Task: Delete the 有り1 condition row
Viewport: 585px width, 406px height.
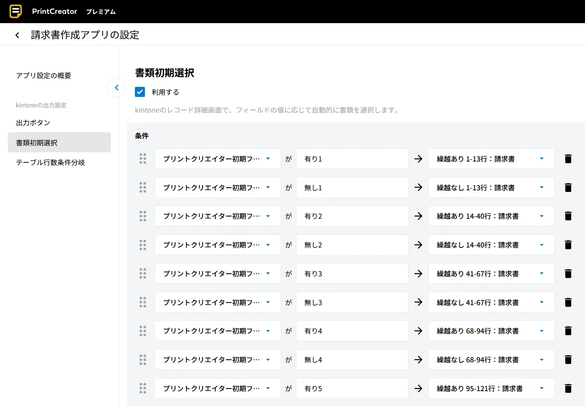Action: [x=568, y=159]
